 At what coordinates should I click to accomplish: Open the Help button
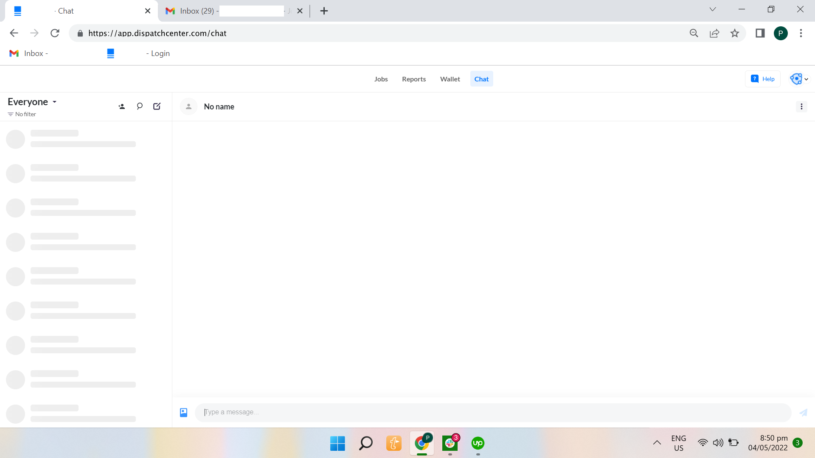tap(762, 79)
